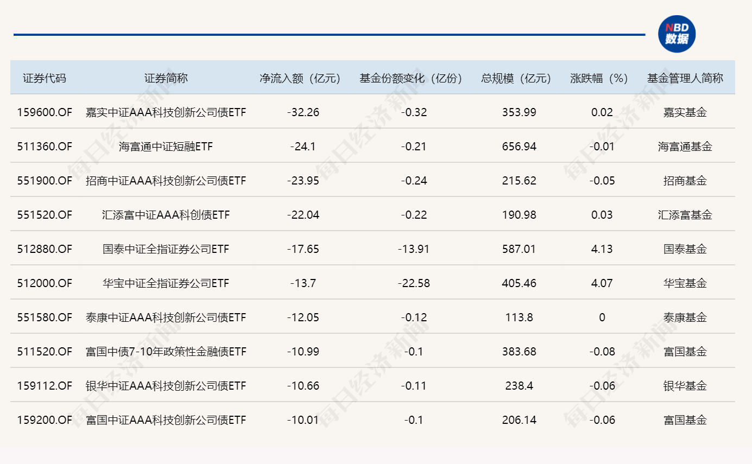Open 富国中债7-10年政策性金融债ETF entry
This screenshot has width=752, height=464.
pyautogui.click(x=166, y=352)
